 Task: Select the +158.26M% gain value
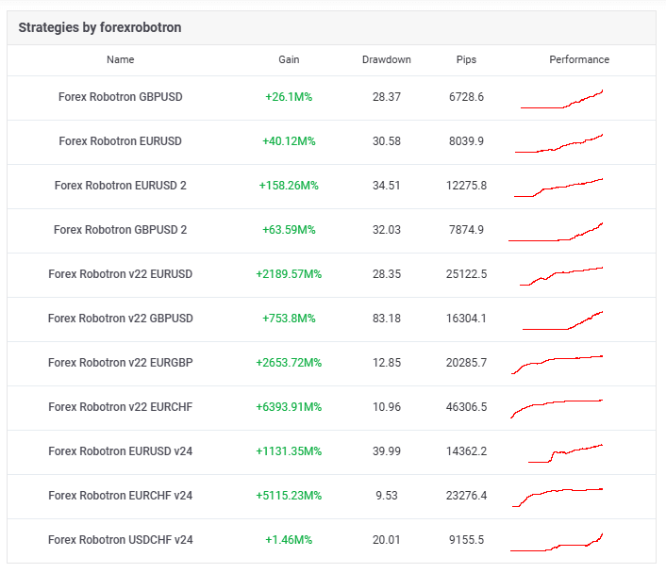[289, 186]
